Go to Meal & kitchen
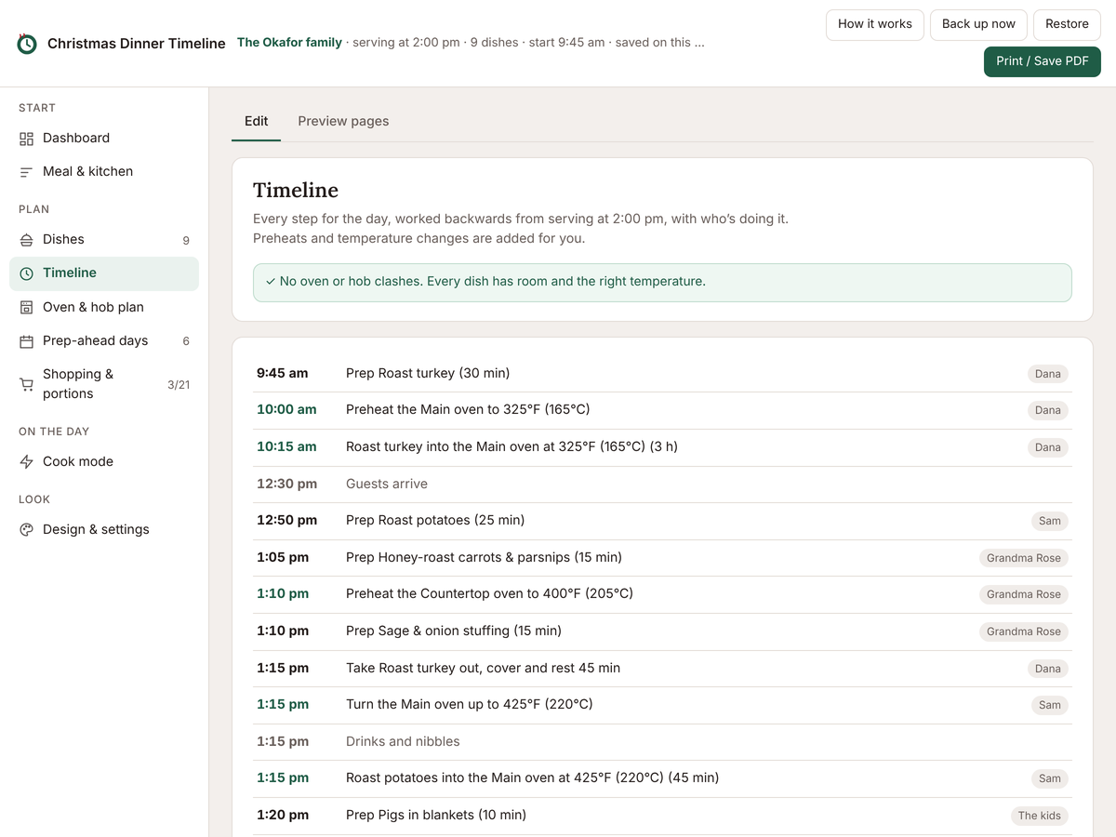 104,171
